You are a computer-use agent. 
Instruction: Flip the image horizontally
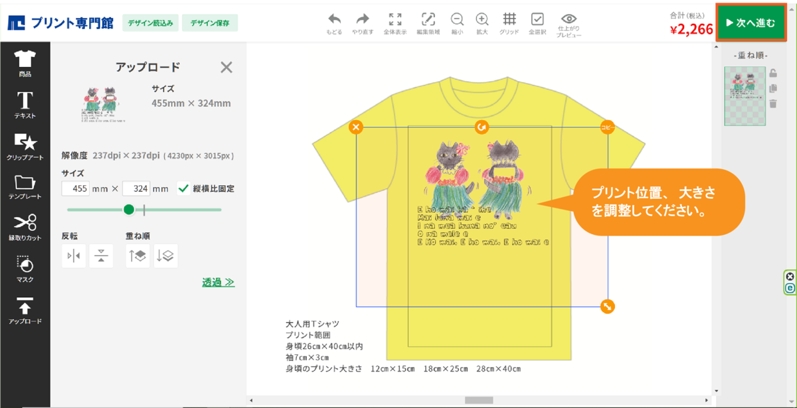74,256
